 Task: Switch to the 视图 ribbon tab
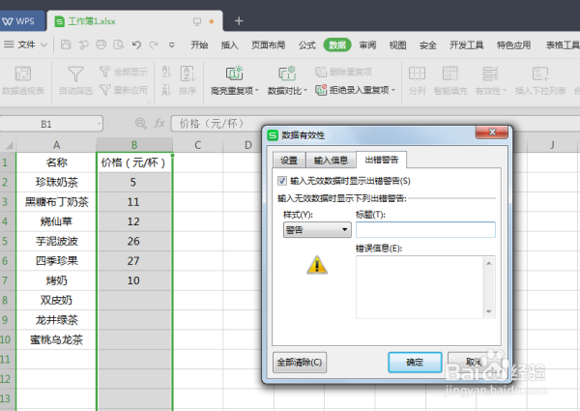pyautogui.click(x=398, y=45)
